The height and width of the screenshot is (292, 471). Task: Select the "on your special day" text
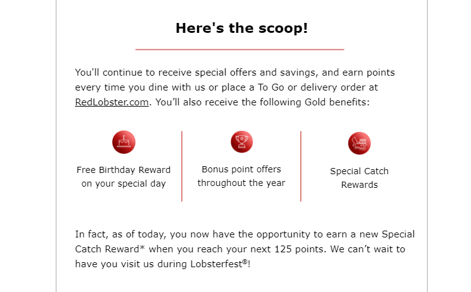(x=123, y=184)
